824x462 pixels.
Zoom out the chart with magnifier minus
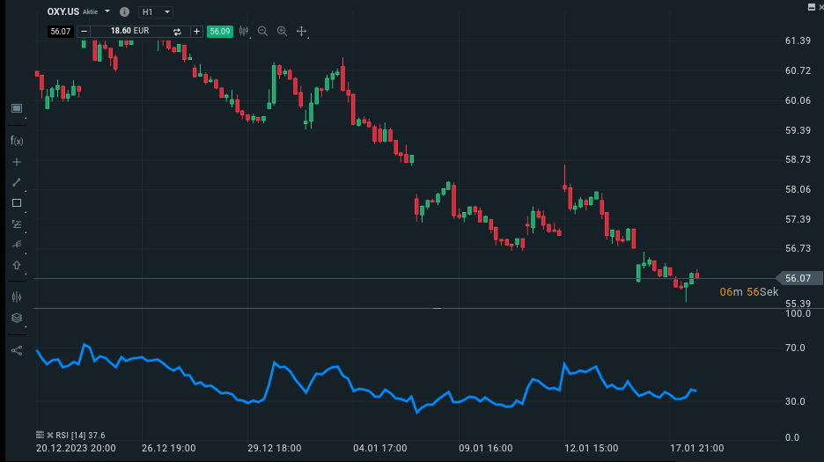pos(262,32)
